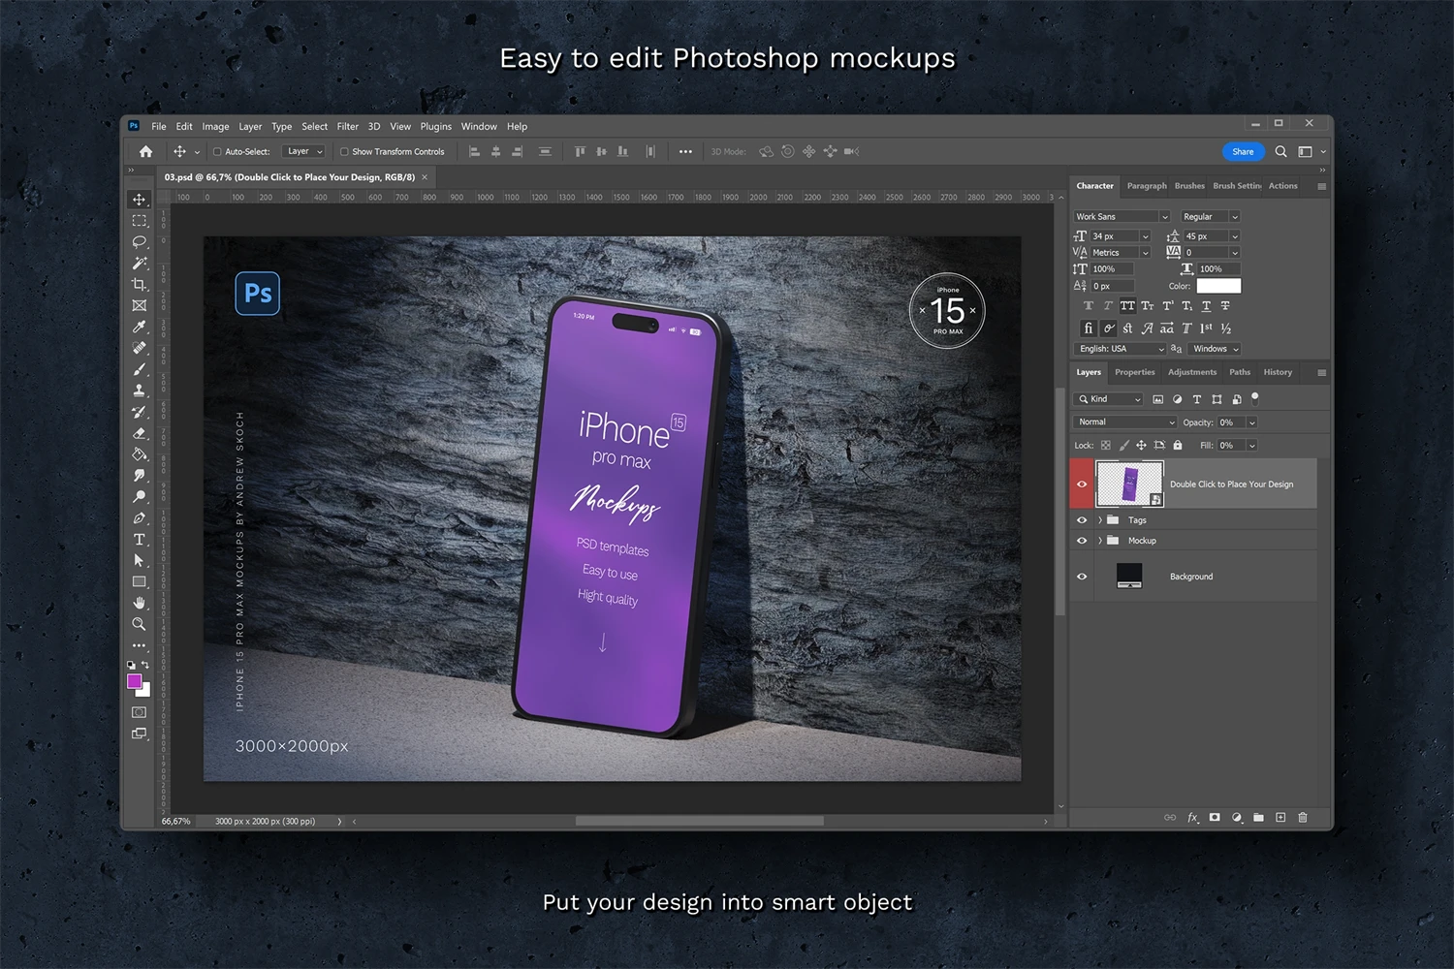Select the Hand tool
Screen dimensions: 1454x969
pos(140,603)
